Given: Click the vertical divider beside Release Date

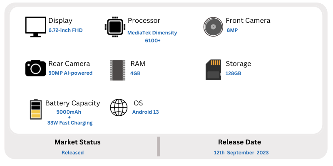Looking at the screenshot, I should [x=159, y=146].
